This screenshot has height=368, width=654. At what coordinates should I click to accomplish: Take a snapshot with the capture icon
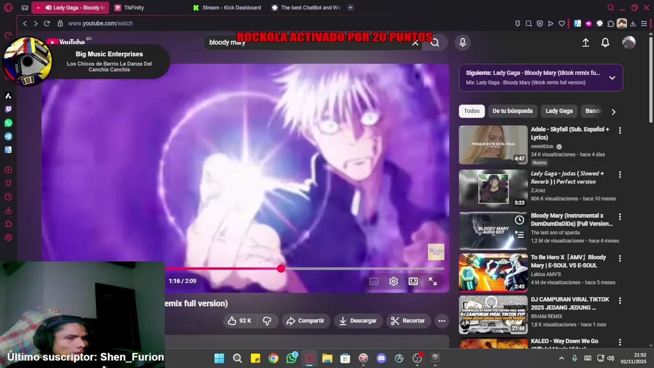[x=528, y=24]
